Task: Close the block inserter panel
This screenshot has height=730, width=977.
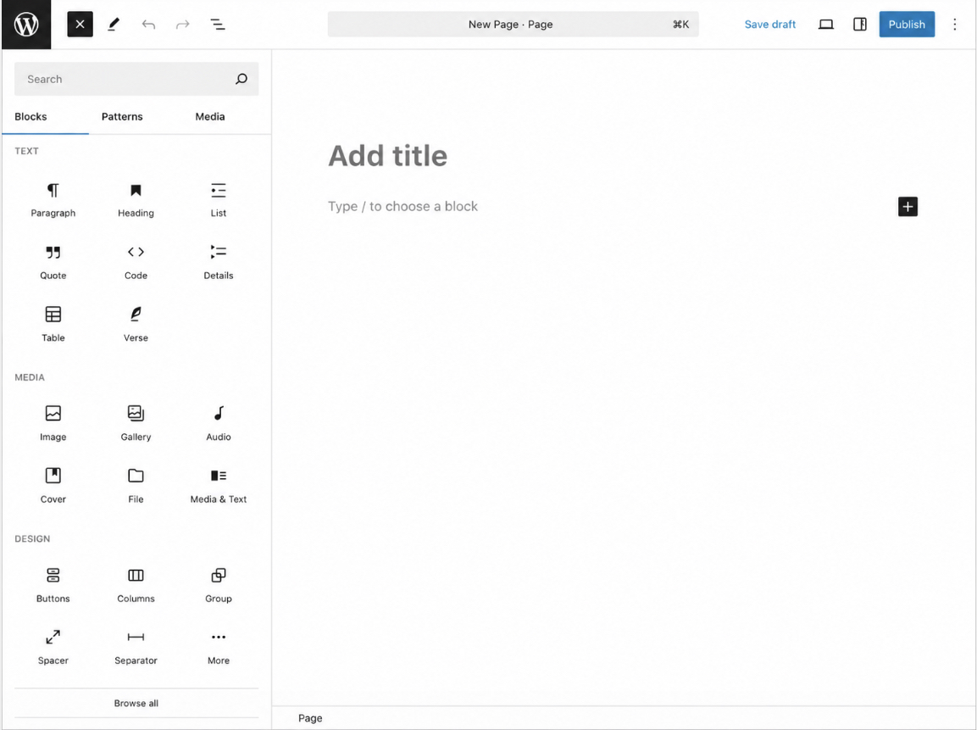Action: (x=80, y=25)
